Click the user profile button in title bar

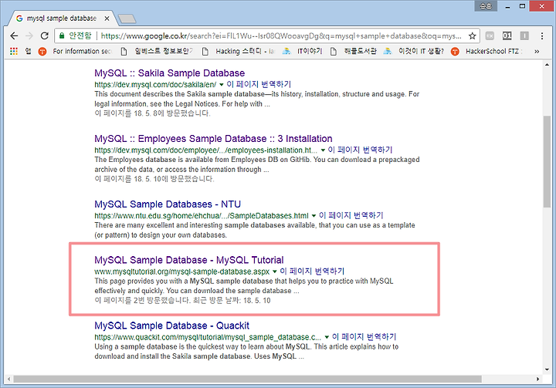[486, 6]
